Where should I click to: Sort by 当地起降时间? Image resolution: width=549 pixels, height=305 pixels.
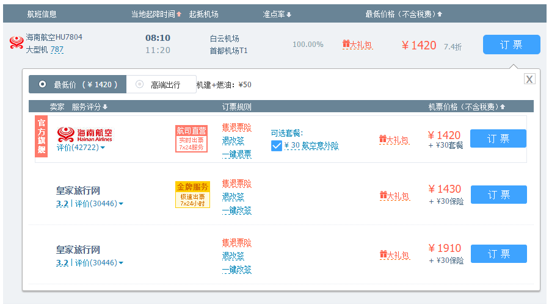156,14
